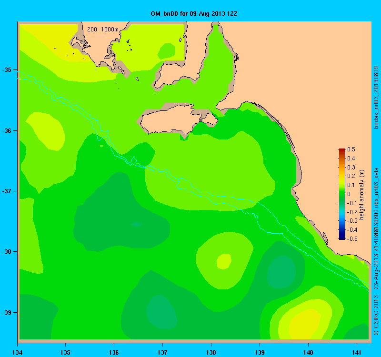381x357 pixels.
Task: Click the 'bodas_nrt03_20130809' side label
Action: tap(376, 98)
